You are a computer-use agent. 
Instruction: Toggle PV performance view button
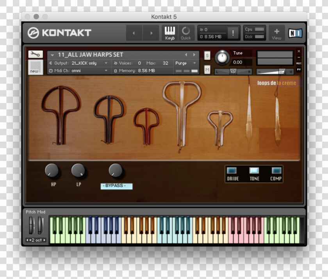pyautogui.click(x=299, y=69)
